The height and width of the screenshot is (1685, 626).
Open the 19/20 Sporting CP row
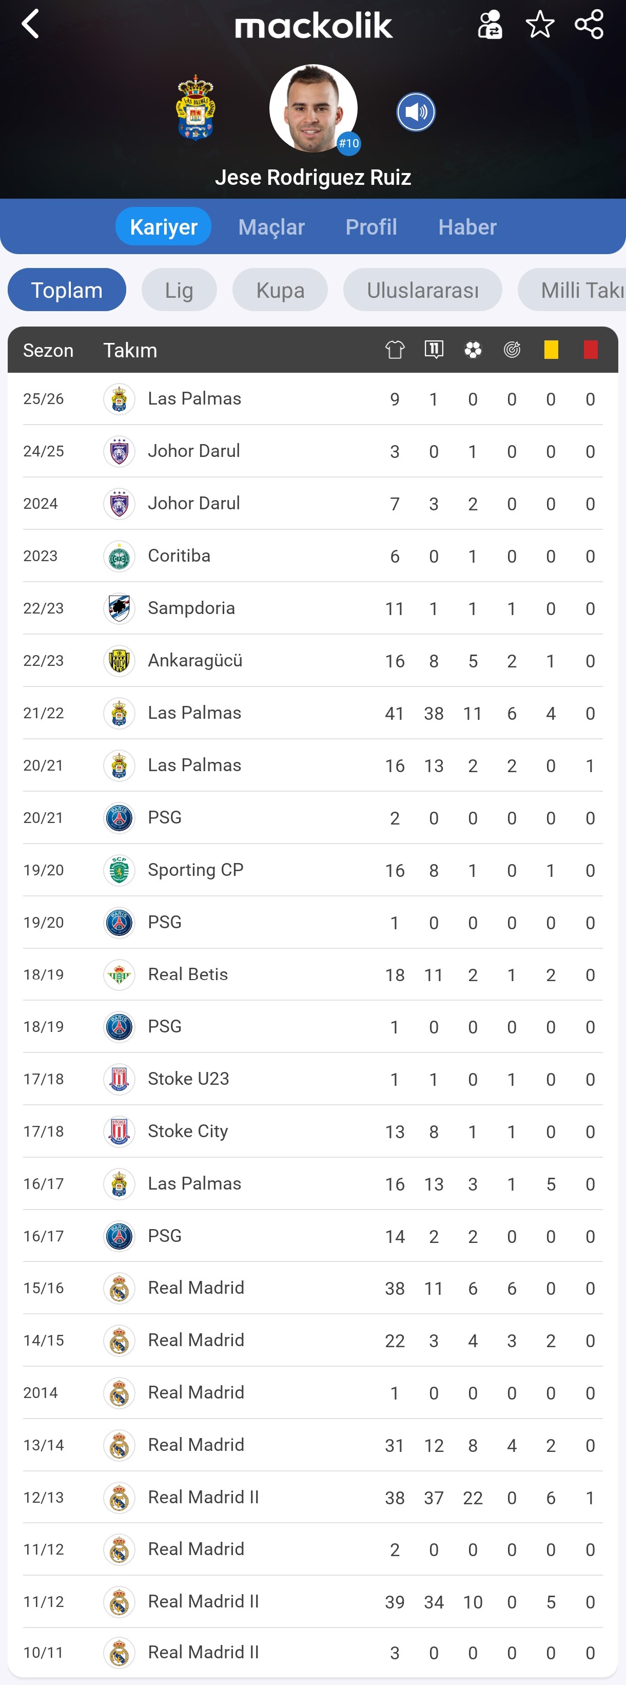click(x=312, y=870)
